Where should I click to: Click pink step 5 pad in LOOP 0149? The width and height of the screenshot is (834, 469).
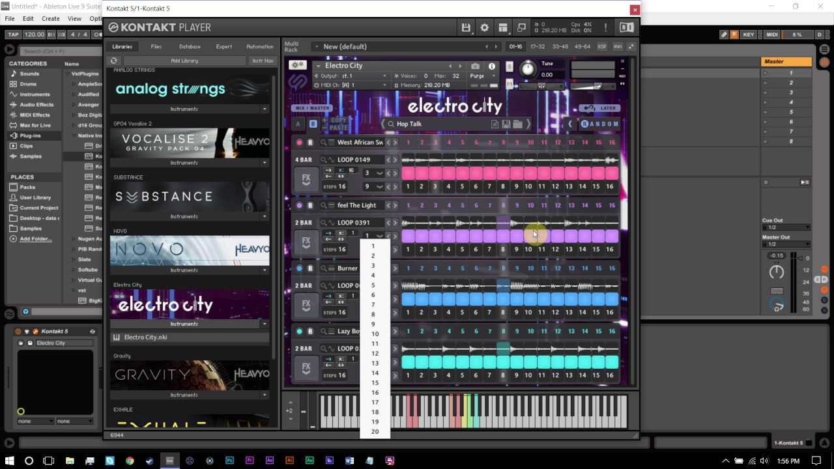coord(462,173)
